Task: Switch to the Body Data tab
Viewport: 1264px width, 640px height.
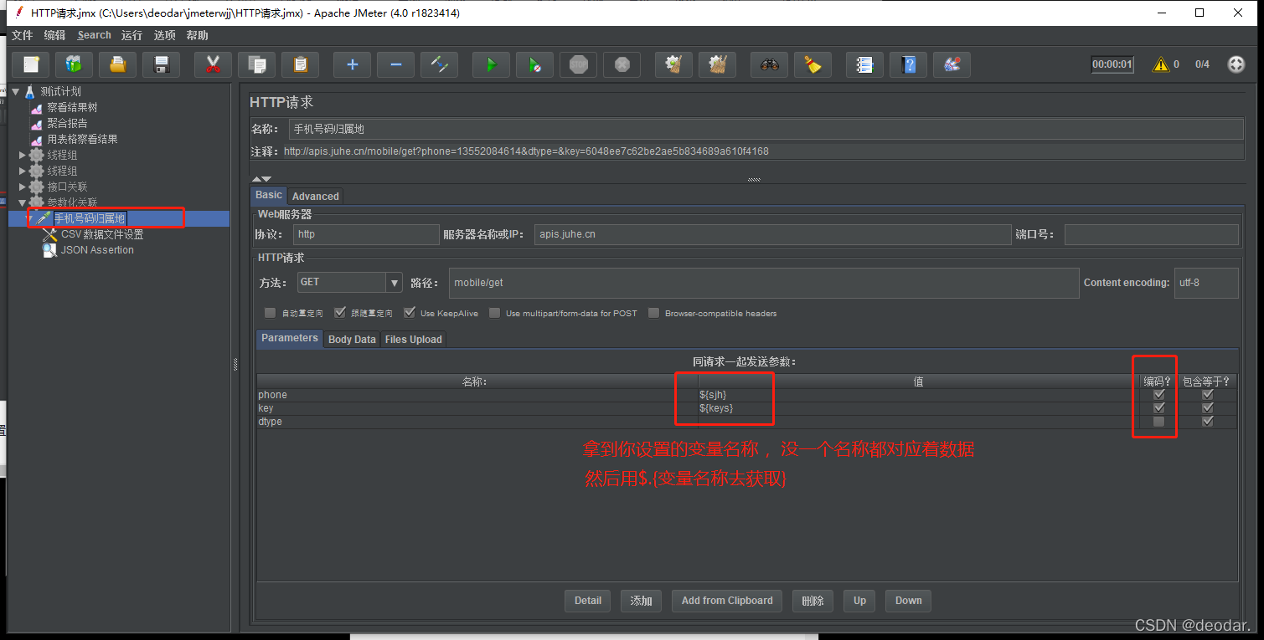Action: [352, 339]
